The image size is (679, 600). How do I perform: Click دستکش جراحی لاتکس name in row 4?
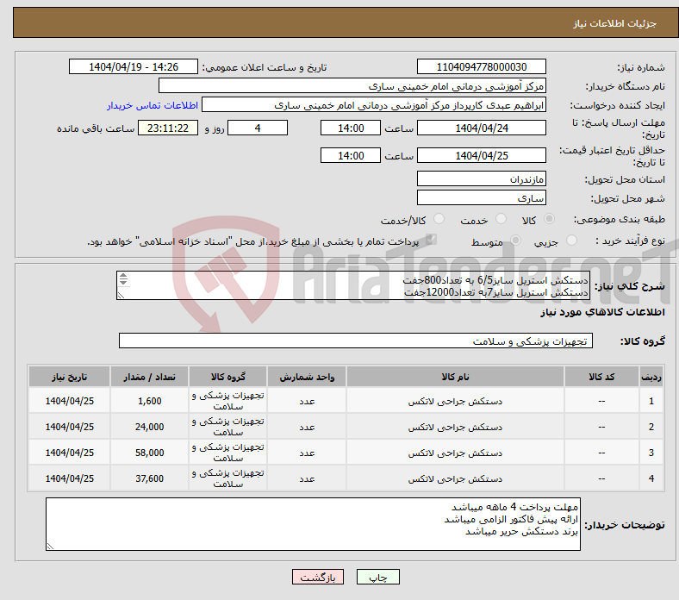point(455,478)
